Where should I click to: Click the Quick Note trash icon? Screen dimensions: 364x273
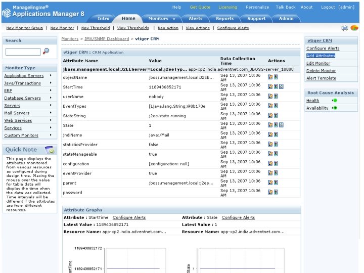point(50,150)
